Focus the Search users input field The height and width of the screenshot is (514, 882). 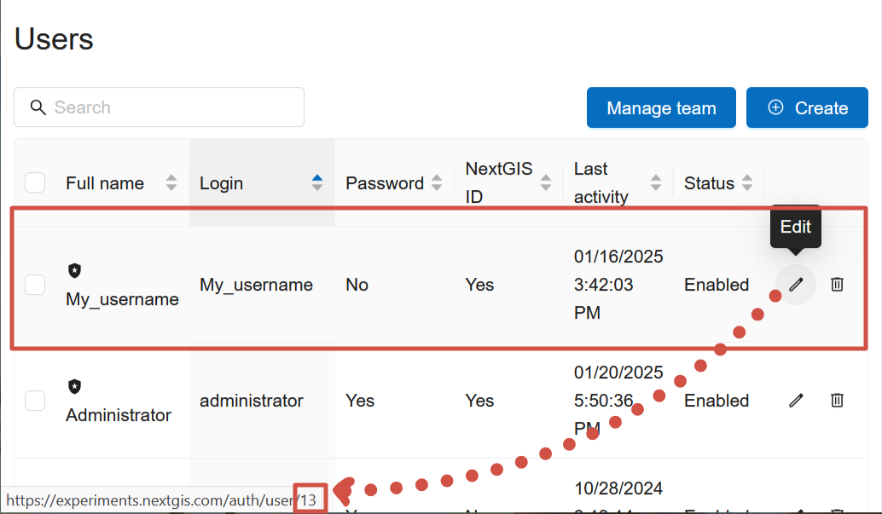pyautogui.click(x=160, y=107)
